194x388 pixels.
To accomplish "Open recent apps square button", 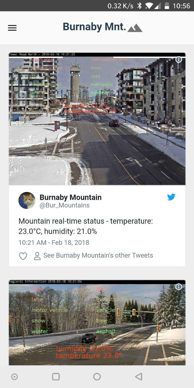I will pos(56,376).
